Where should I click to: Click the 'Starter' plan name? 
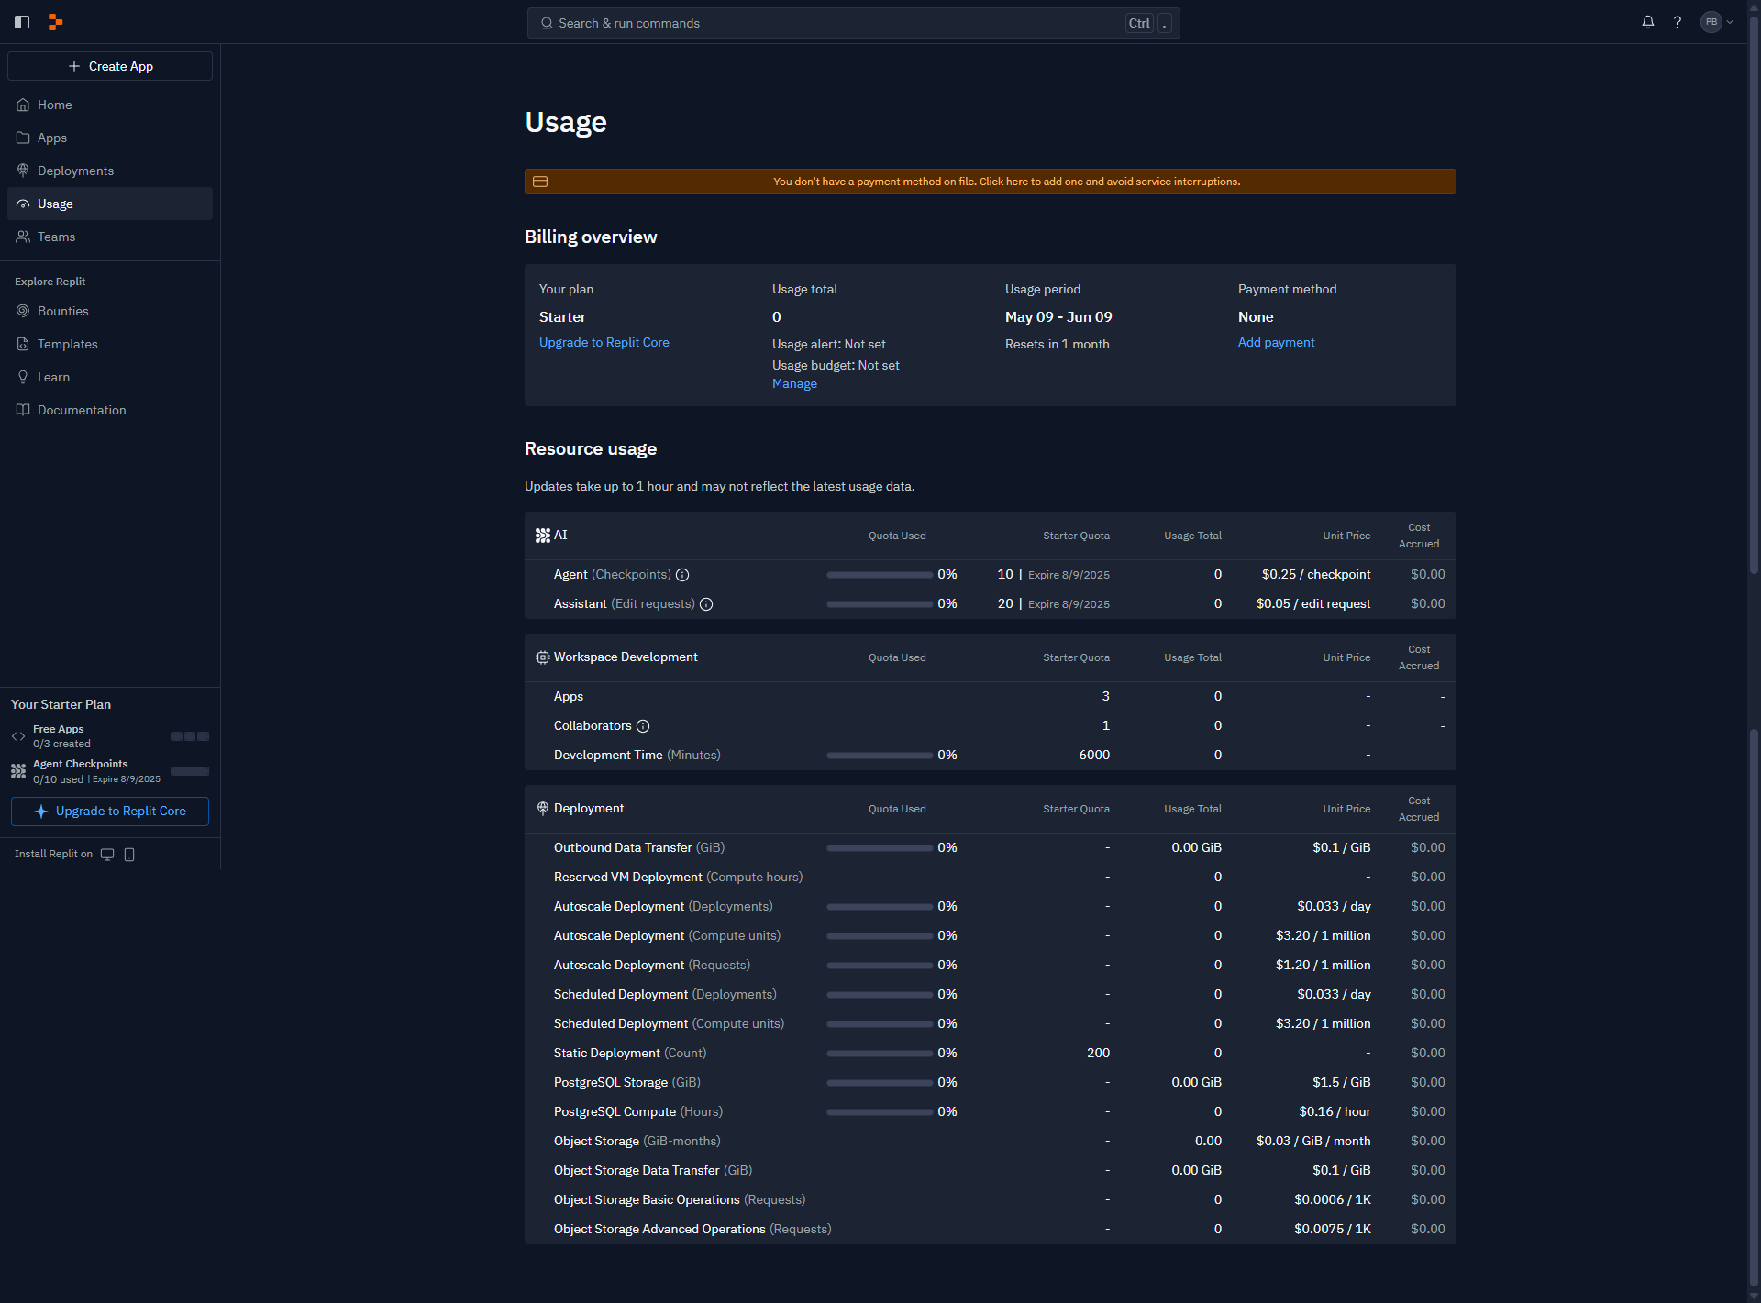tap(562, 316)
